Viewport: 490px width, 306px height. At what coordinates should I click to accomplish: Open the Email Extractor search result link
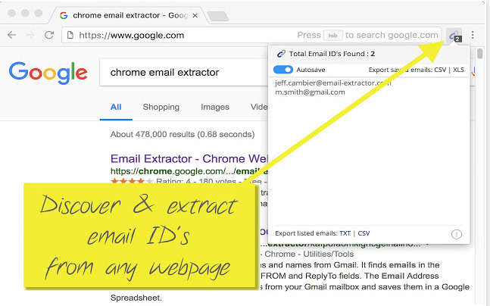point(189,159)
